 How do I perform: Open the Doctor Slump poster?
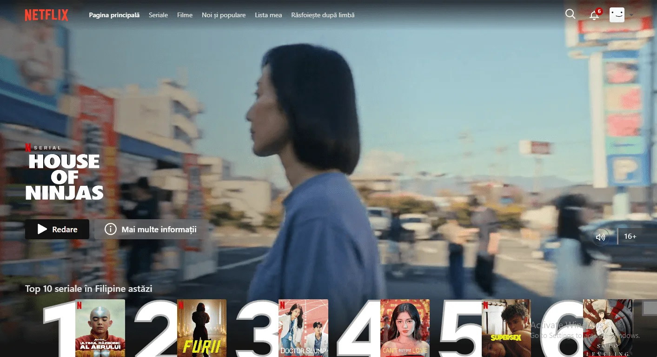[x=303, y=328]
